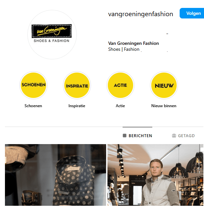
Task: Click the Shoes & Fashion logo text
Action: click(x=51, y=41)
